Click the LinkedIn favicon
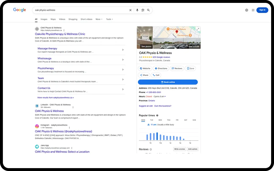The width and height of the screenshot is (274, 171). (x=37, y=106)
